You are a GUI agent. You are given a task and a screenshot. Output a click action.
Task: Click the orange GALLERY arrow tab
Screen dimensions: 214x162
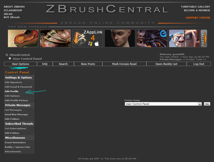pos(204,38)
